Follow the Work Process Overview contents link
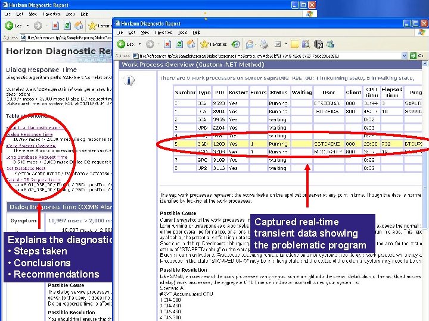This screenshot has height=321, width=429. pos(31,146)
